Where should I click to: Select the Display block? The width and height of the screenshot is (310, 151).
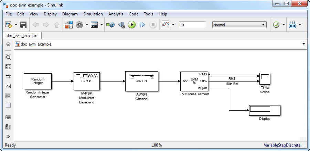265,110
